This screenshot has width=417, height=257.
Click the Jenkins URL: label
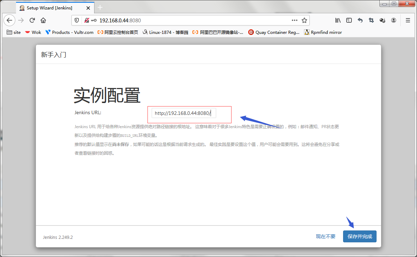[x=88, y=112]
